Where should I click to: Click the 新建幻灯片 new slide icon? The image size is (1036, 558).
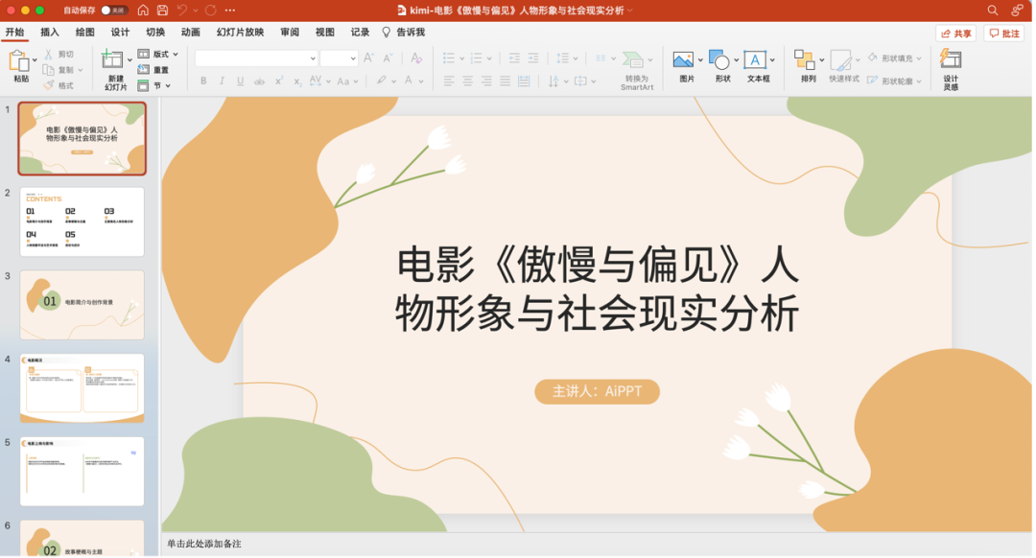(111, 59)
